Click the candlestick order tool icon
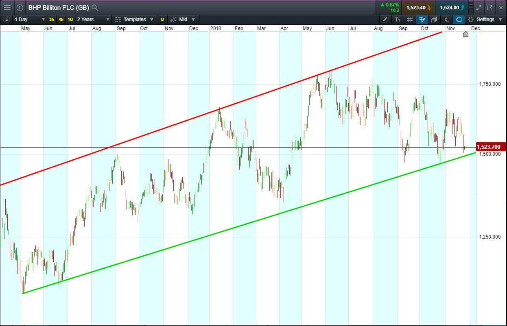This screenshot has width=507, height=326. [446, 19]
